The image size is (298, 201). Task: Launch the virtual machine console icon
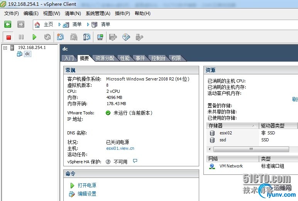tap(100, 37)
